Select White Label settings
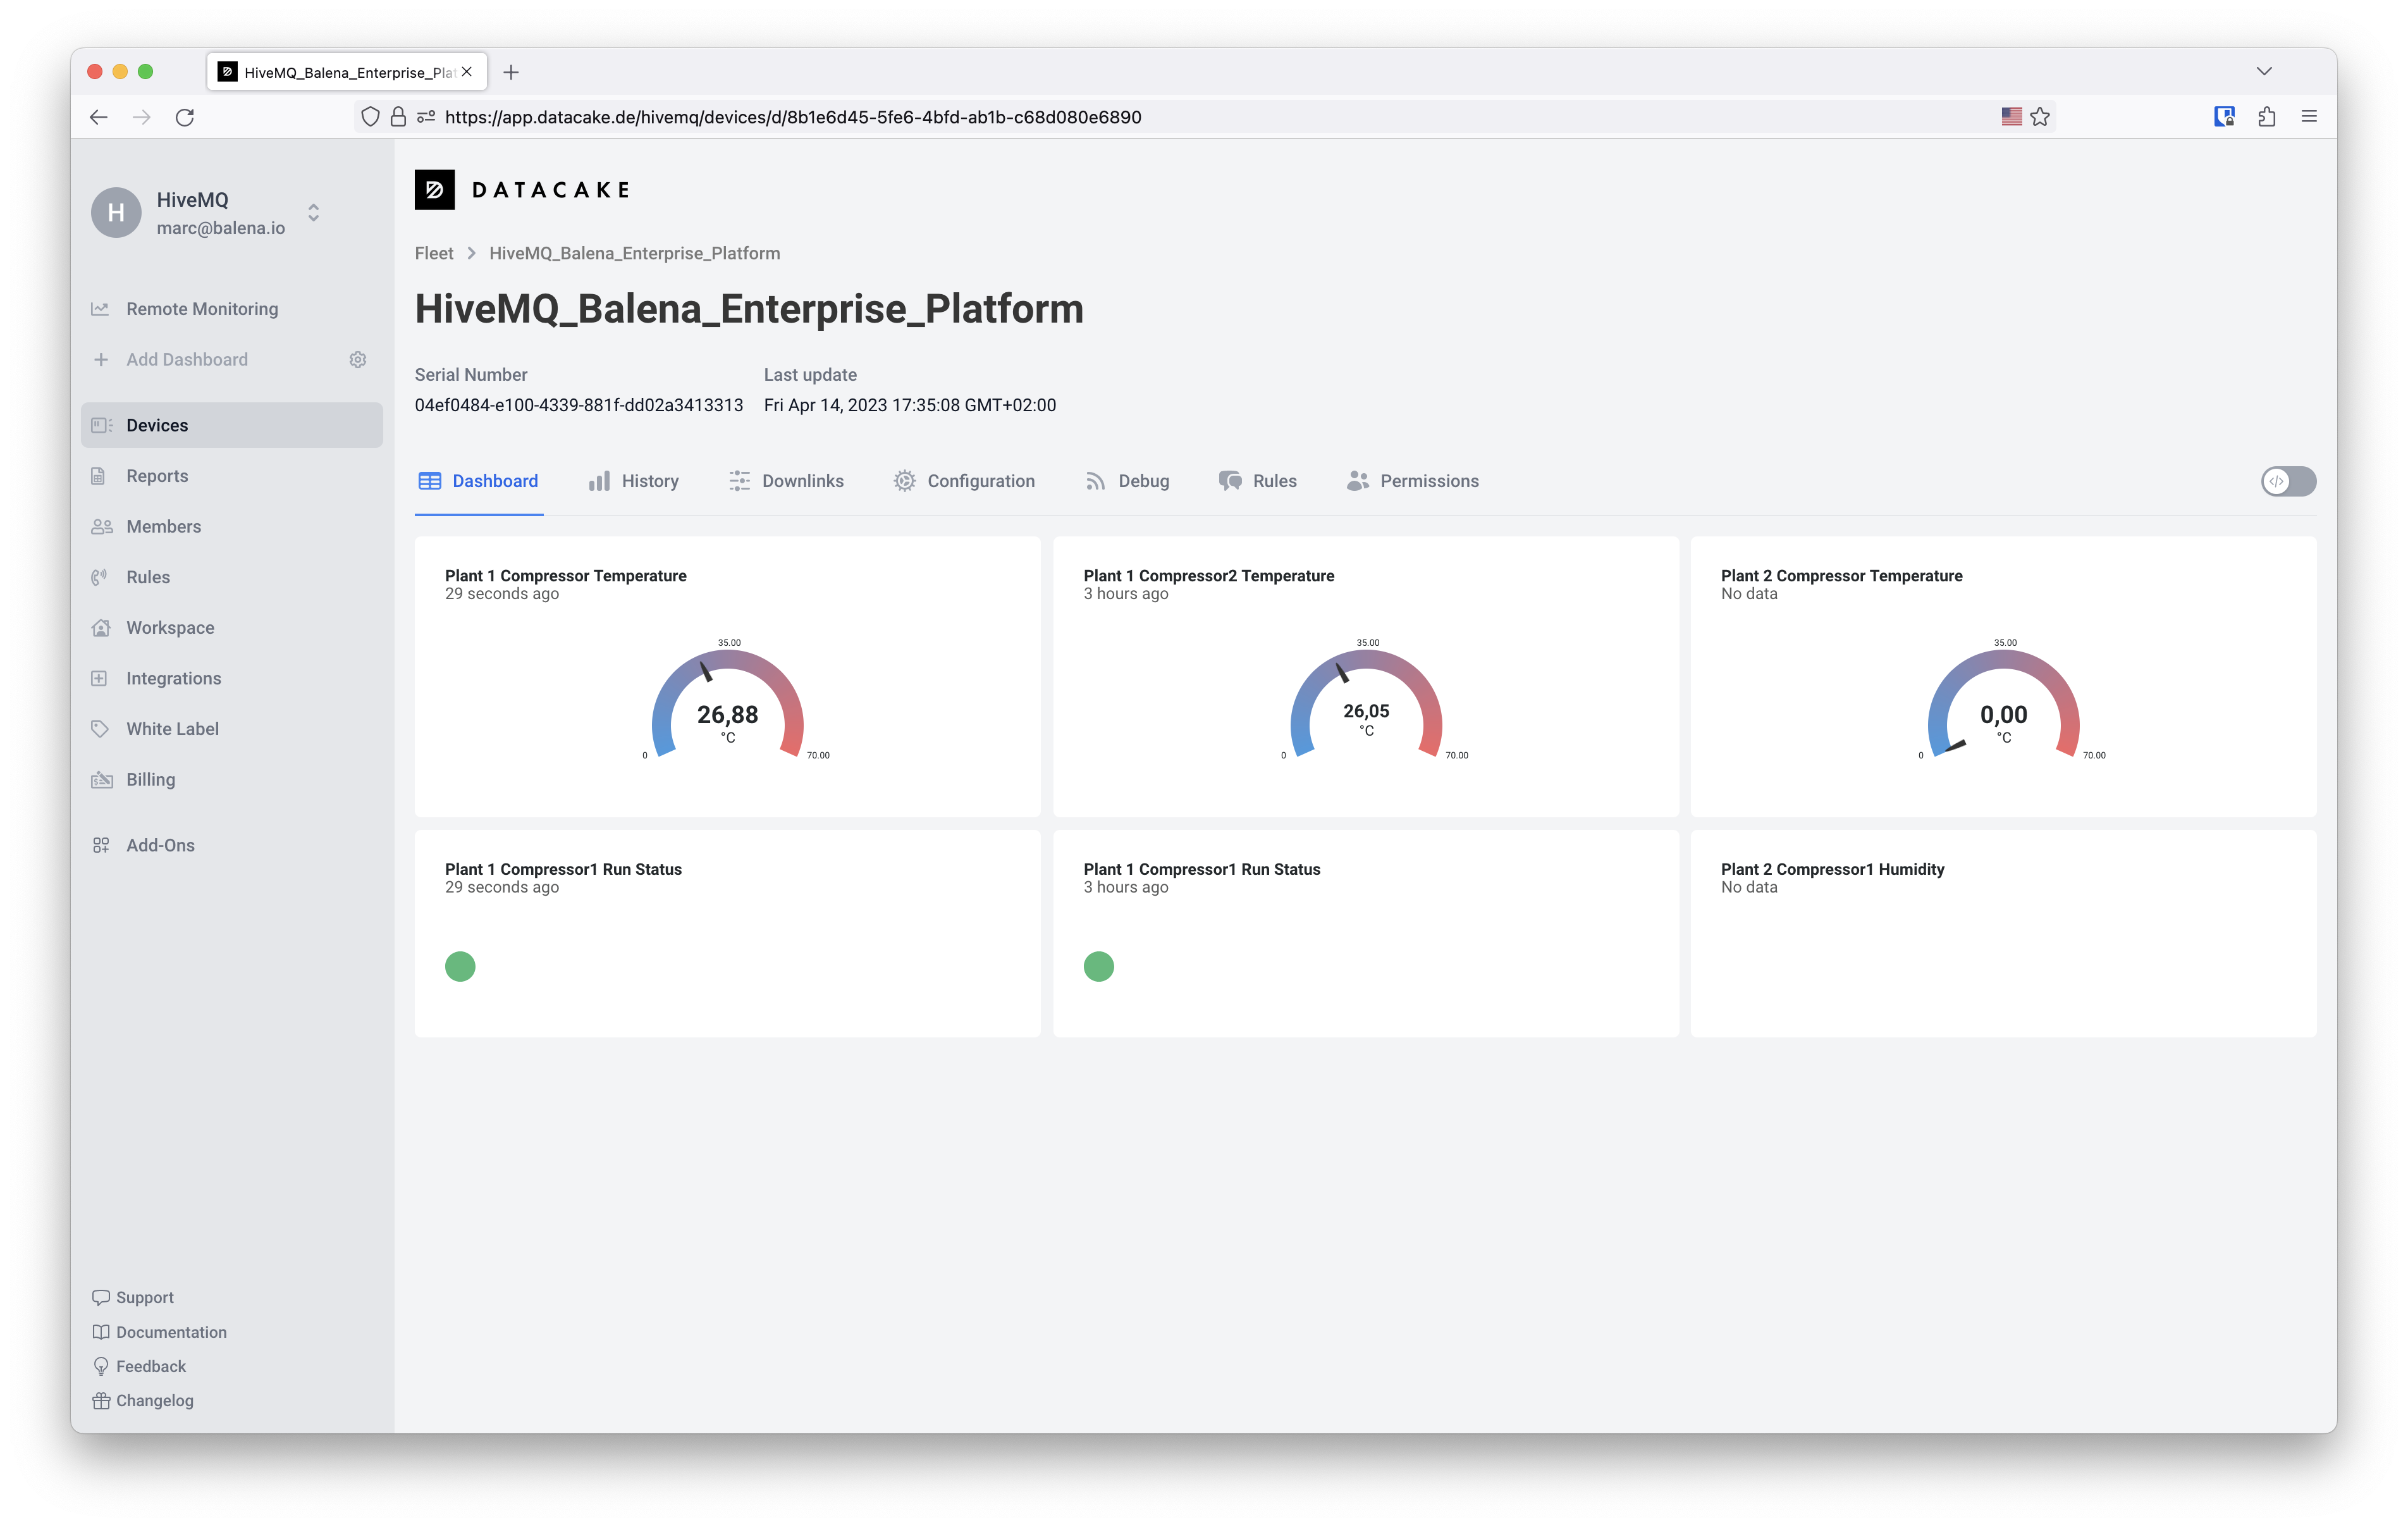Image resolution: width=2408 pixels, height=1527 pixels. tap(172, 729)
